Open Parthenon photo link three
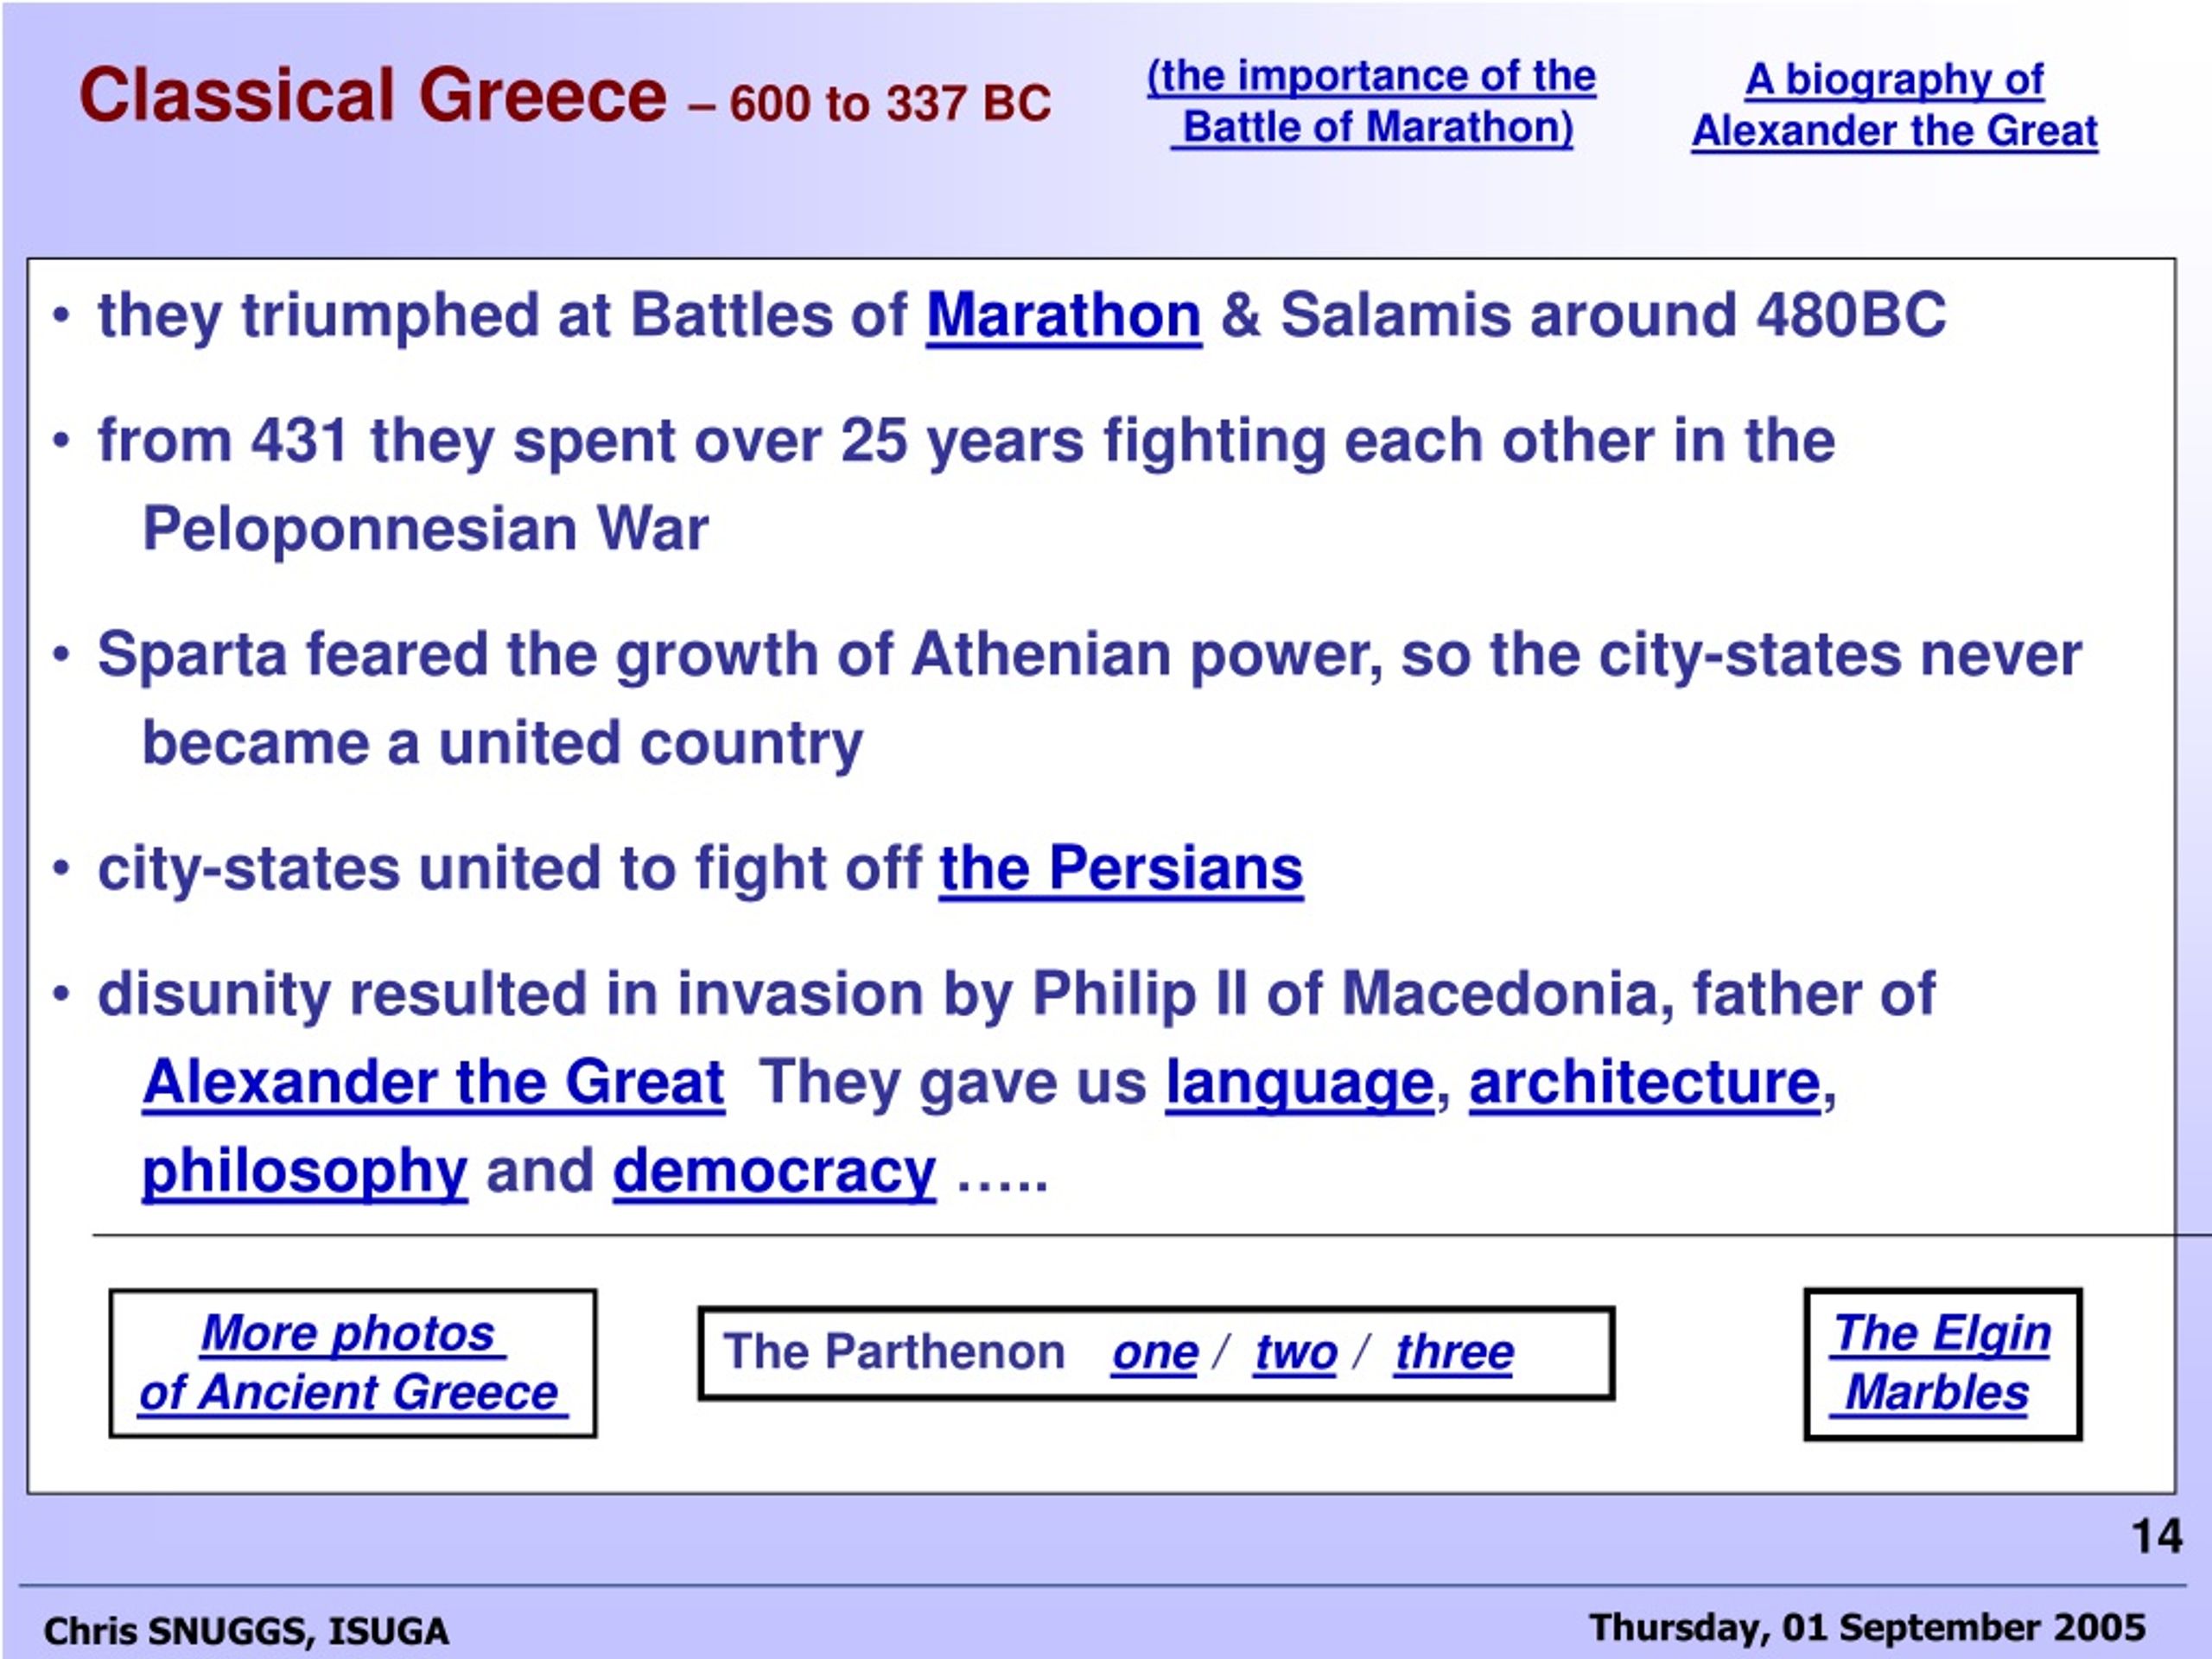This screenshot has width=2212, height=1659. (x=1454, y=1353)
